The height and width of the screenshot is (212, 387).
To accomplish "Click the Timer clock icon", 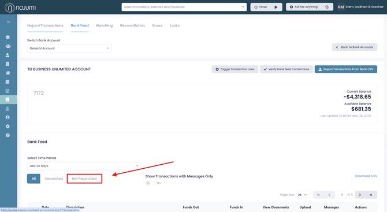I will (x=256, y=7).
